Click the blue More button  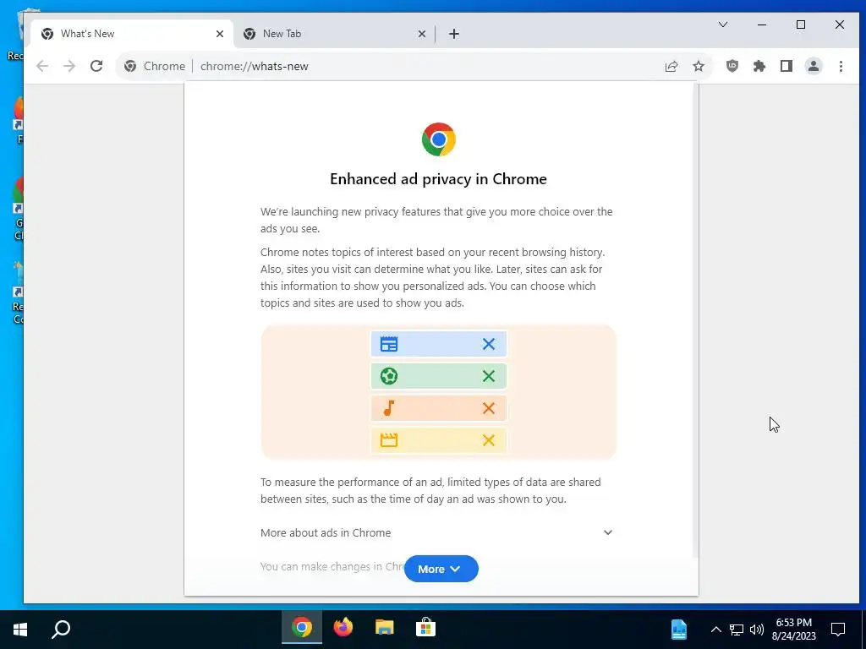point(441,569)
